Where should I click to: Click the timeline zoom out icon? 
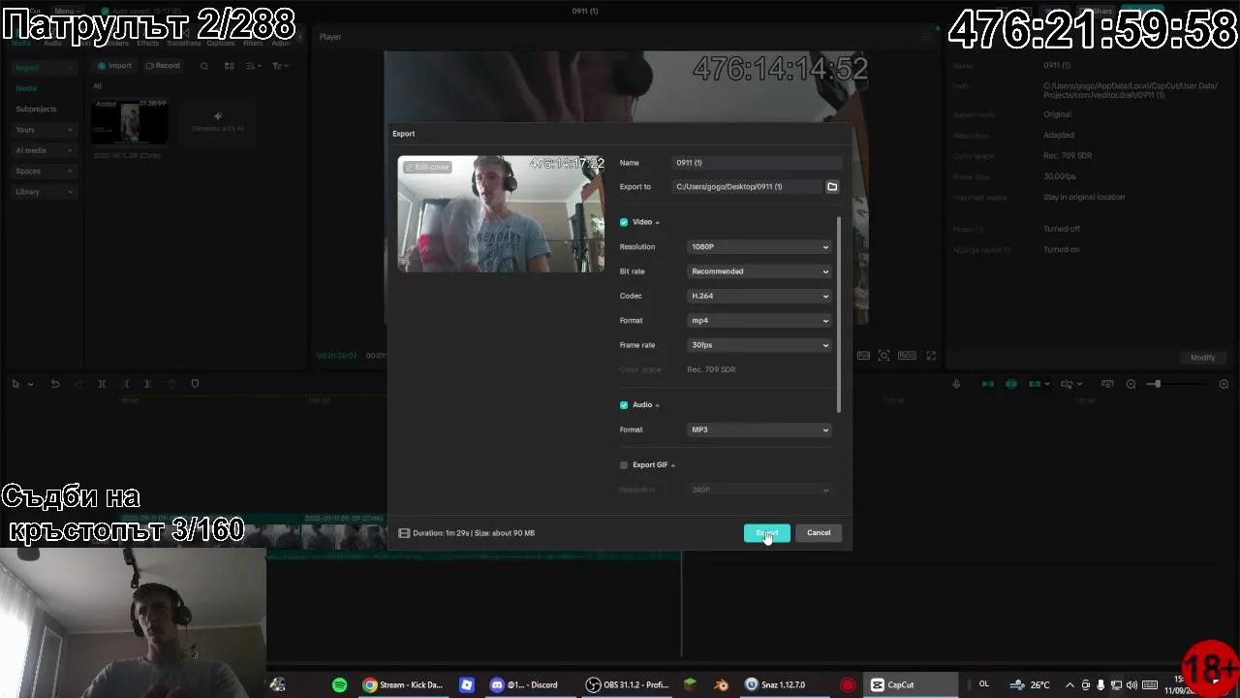point(1131,384)
